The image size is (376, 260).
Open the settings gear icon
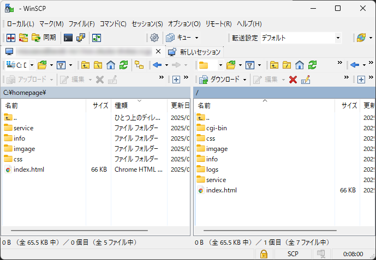[x=154, y=38]
